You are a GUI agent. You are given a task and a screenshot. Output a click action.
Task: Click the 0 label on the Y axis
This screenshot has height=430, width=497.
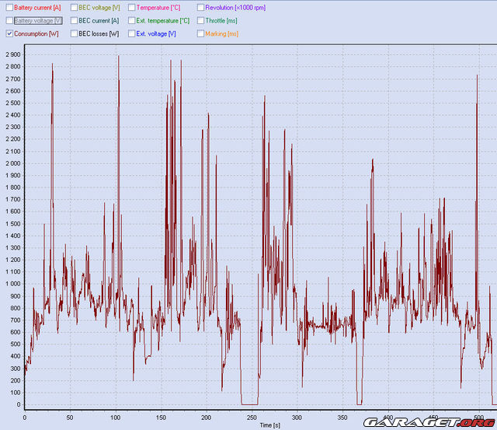coord(19,404)
